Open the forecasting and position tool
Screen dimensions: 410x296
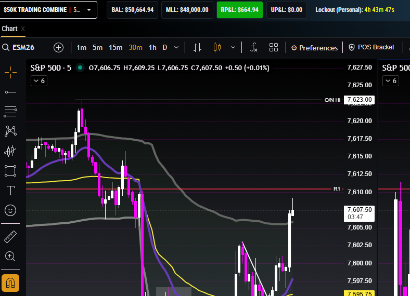[x=10, y=151]
